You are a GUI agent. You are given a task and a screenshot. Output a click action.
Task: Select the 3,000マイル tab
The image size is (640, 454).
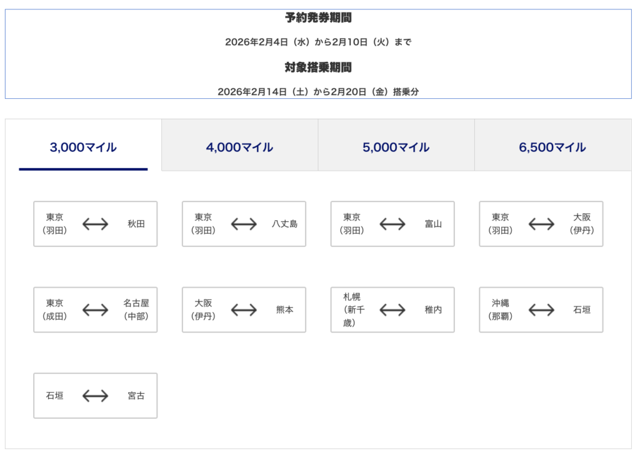tap(83, 148)
